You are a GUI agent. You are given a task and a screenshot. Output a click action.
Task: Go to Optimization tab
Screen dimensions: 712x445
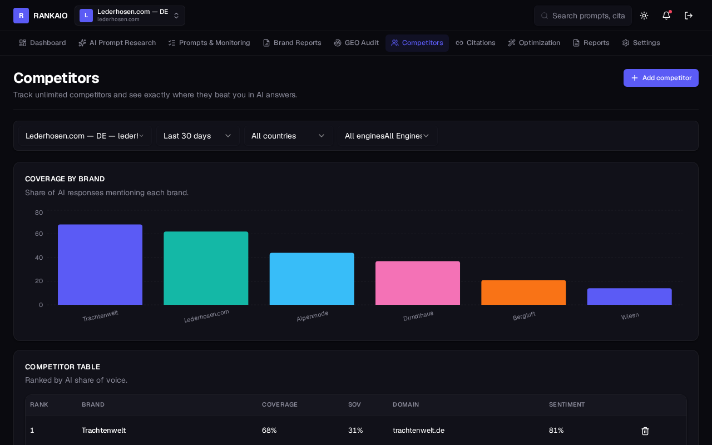534,43
